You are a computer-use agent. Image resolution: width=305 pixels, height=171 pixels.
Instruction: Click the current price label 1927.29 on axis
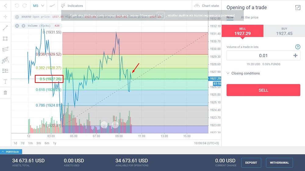click(x=215, y=79)
